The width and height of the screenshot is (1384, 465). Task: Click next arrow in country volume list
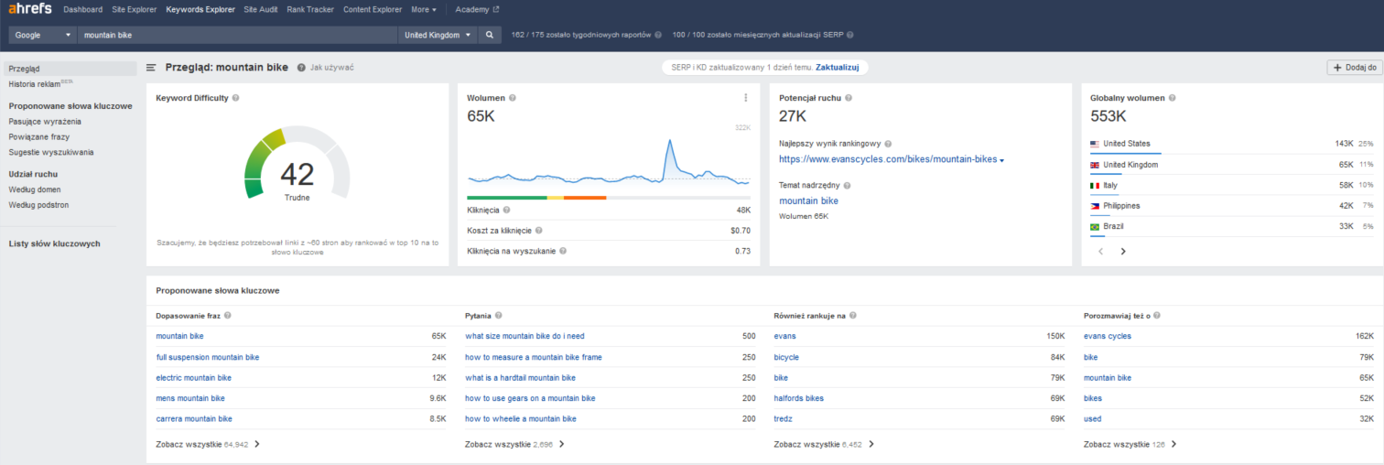(1123, 251)
